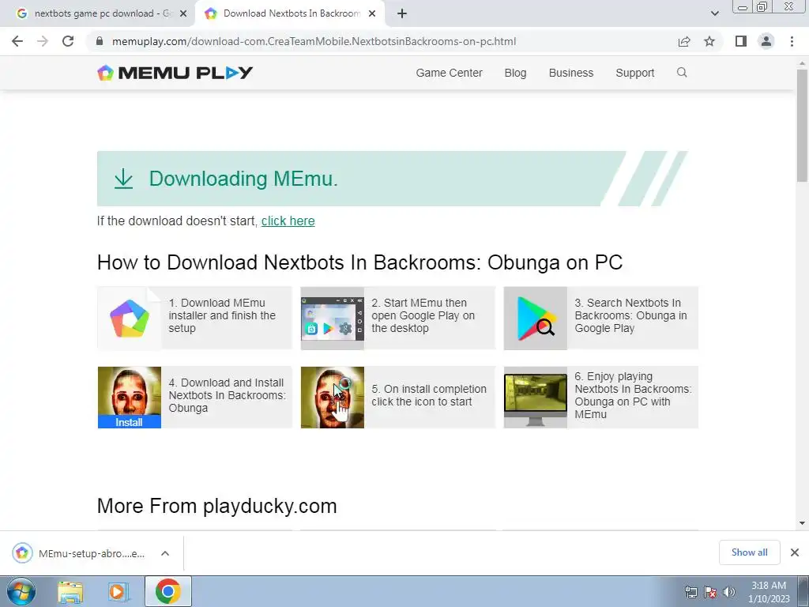The image size is (809, 607).
Task: Open the browser side panel
Action: (x=741, y=41)
